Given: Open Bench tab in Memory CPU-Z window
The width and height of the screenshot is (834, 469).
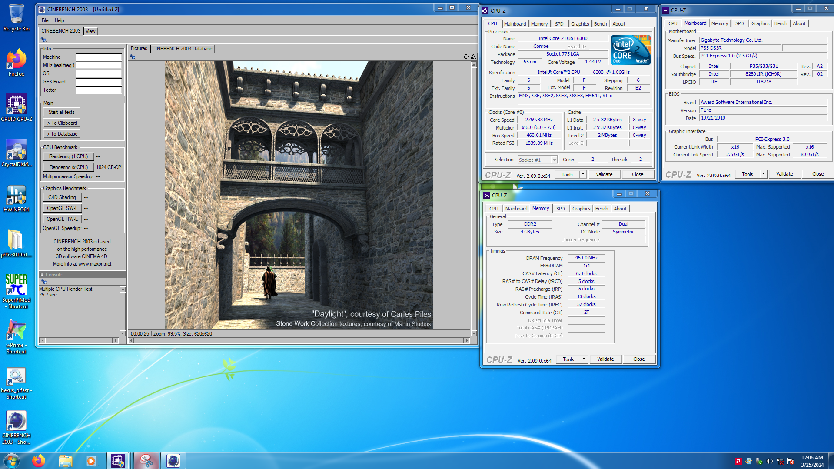Looking at the screenshot, I should [601, 209].
